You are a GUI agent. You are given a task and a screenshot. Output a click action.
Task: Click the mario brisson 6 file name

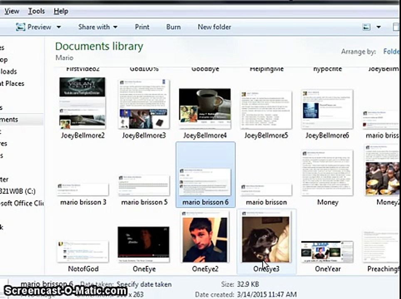[x=205, y=202]
